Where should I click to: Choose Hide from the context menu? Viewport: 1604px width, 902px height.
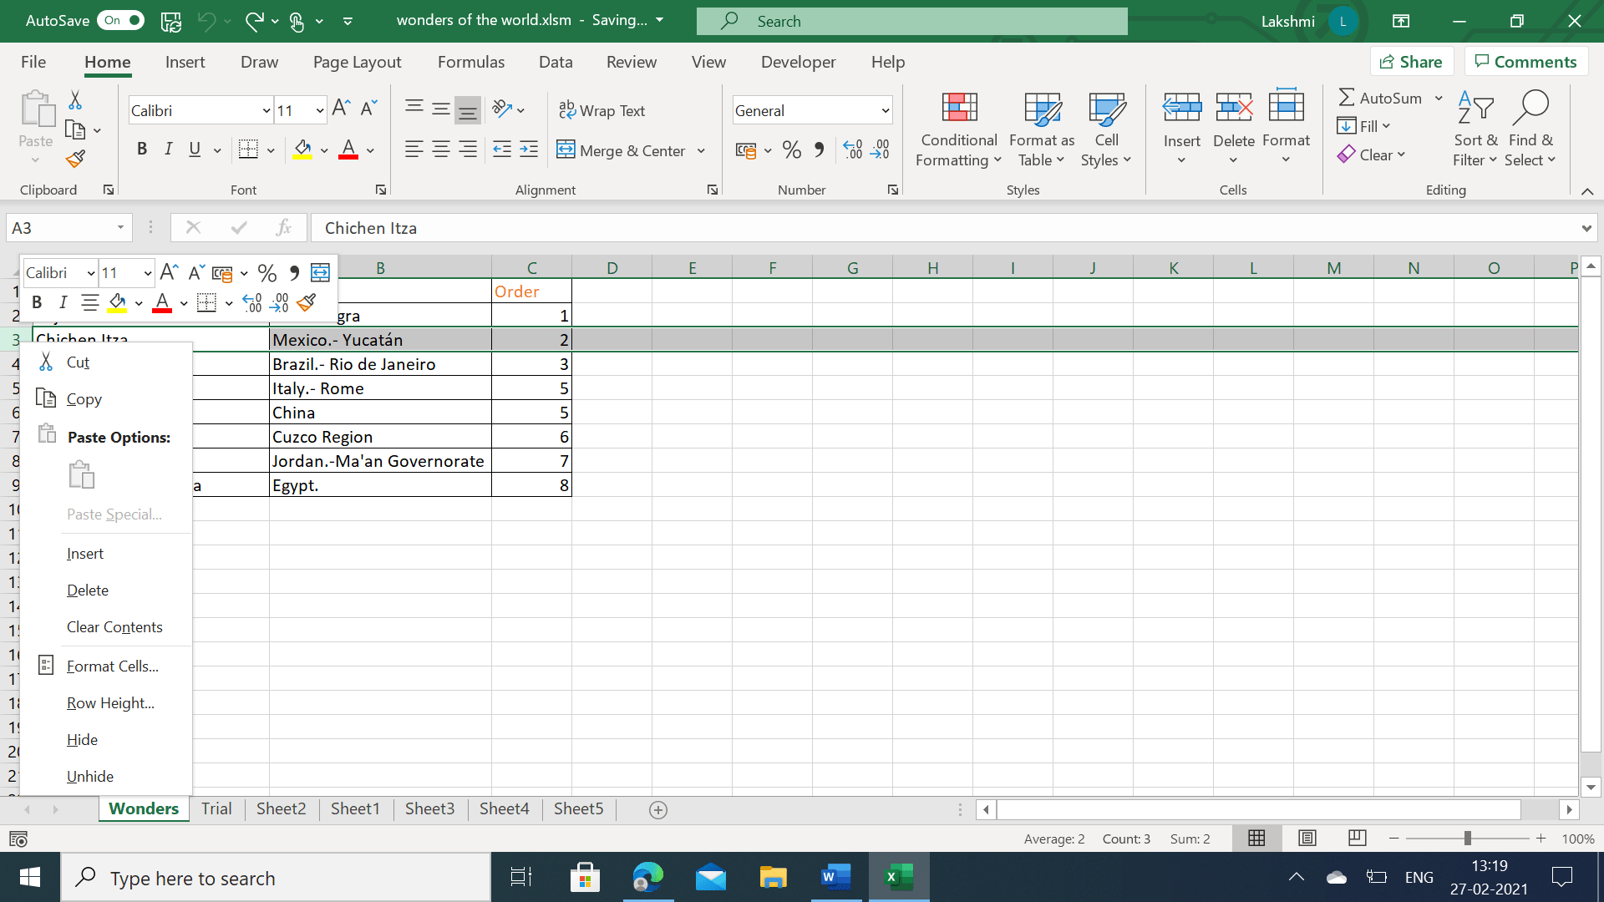point(82,740)
